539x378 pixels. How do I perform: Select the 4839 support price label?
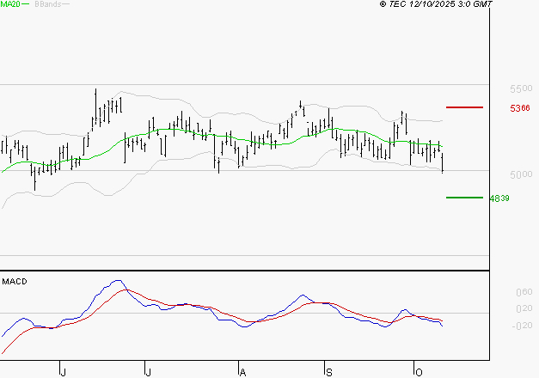pyautogui.click(x=499, y=198)
